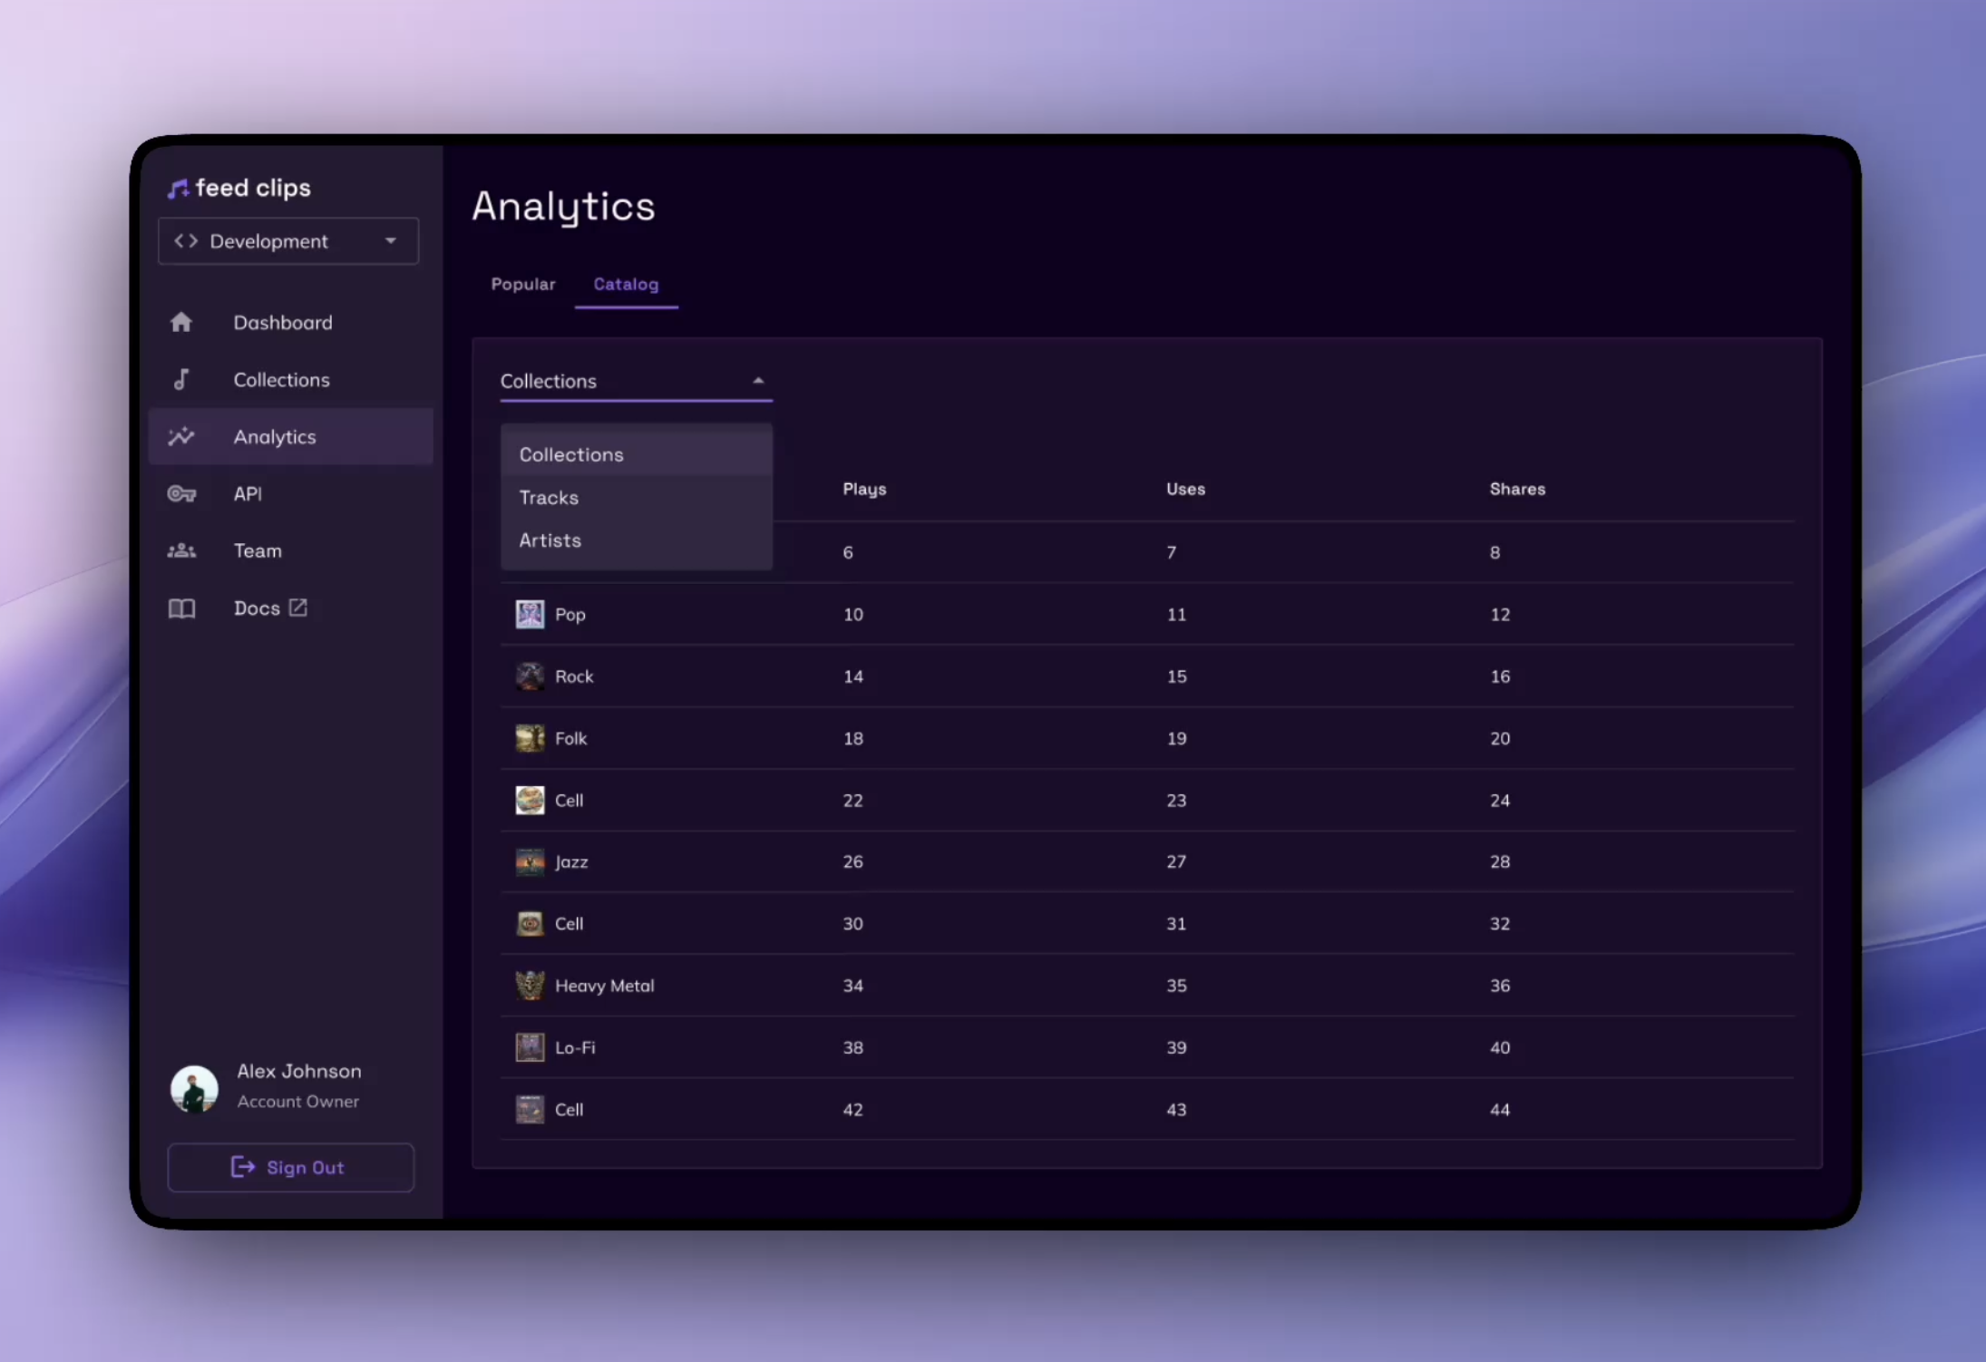Click the Docs book icon
The width and height of the screenshot is (1986, 1362).
181,608
